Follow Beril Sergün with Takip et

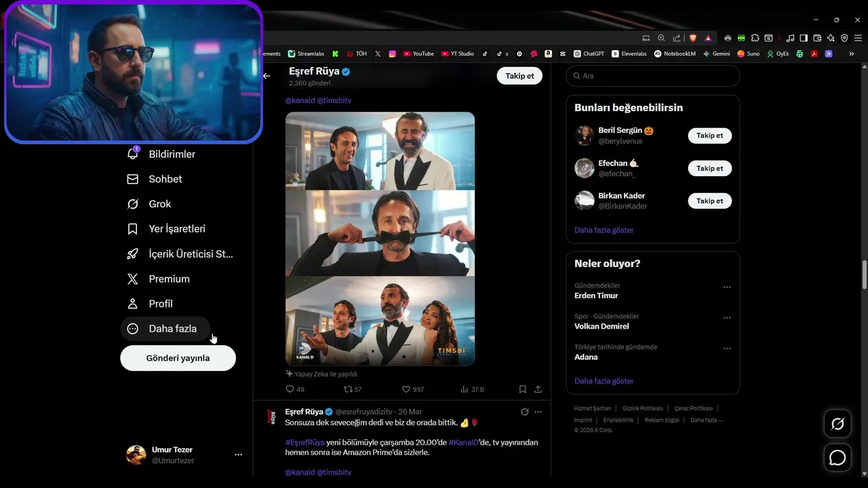tap(709, 136)
